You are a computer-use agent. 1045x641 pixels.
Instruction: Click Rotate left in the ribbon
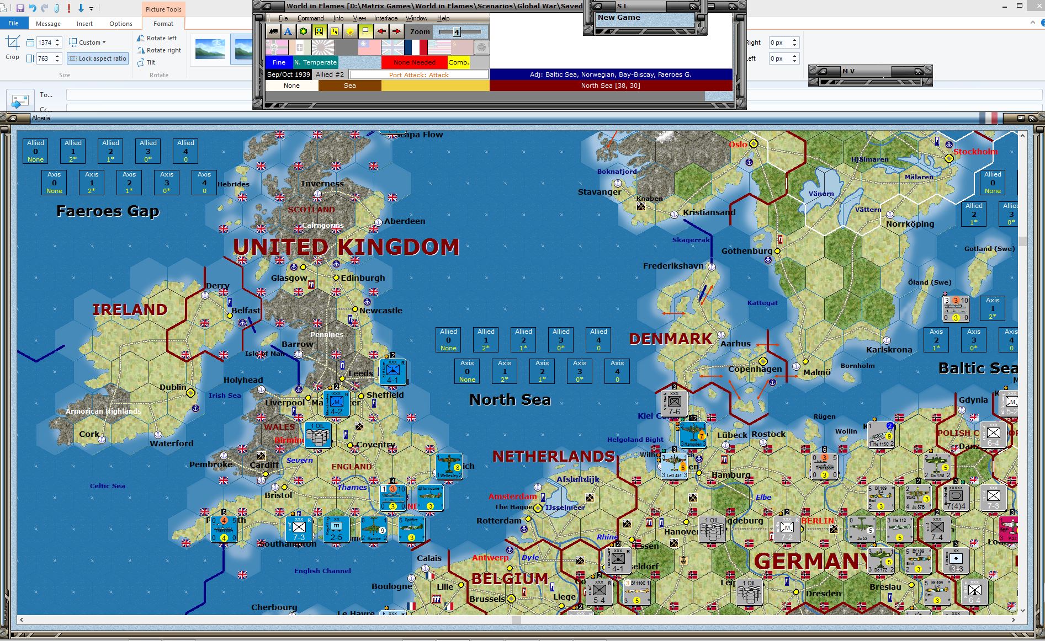(157, 38)
